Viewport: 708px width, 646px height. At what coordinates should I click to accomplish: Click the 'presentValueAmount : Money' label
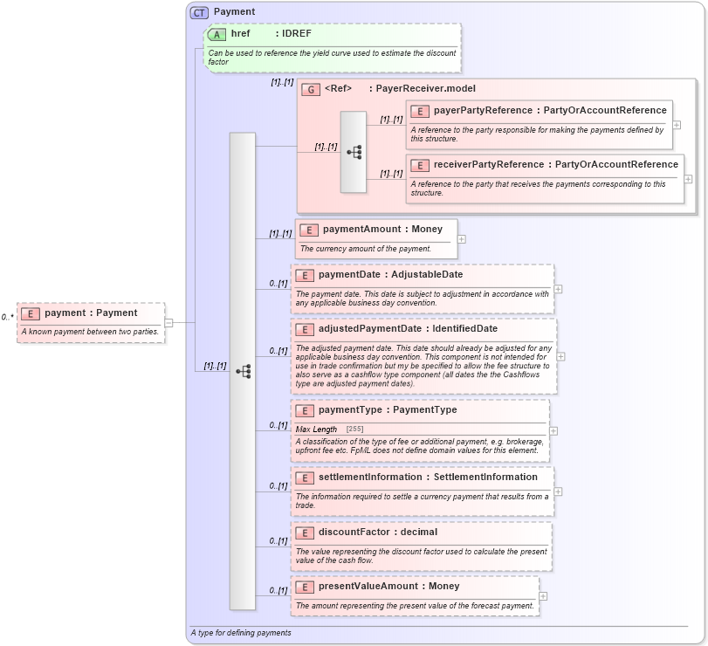pyautogui.click(x=388, y=587)
